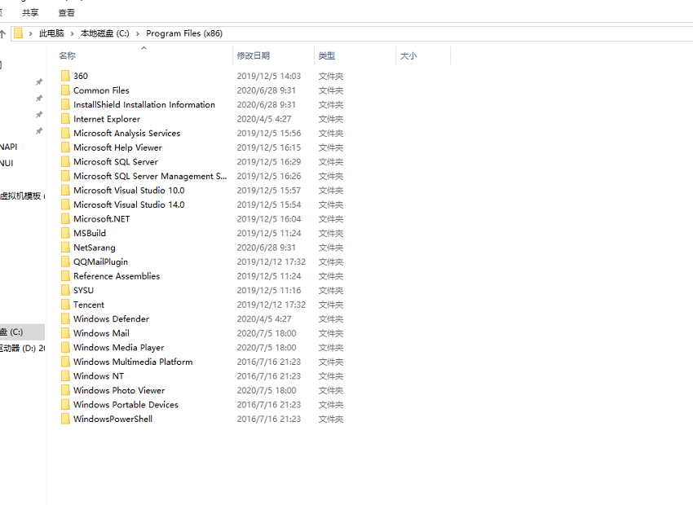Select drive (D:) in the navigation pane
693x505 pixels.
pyautogui.click(x=22, y=348)
